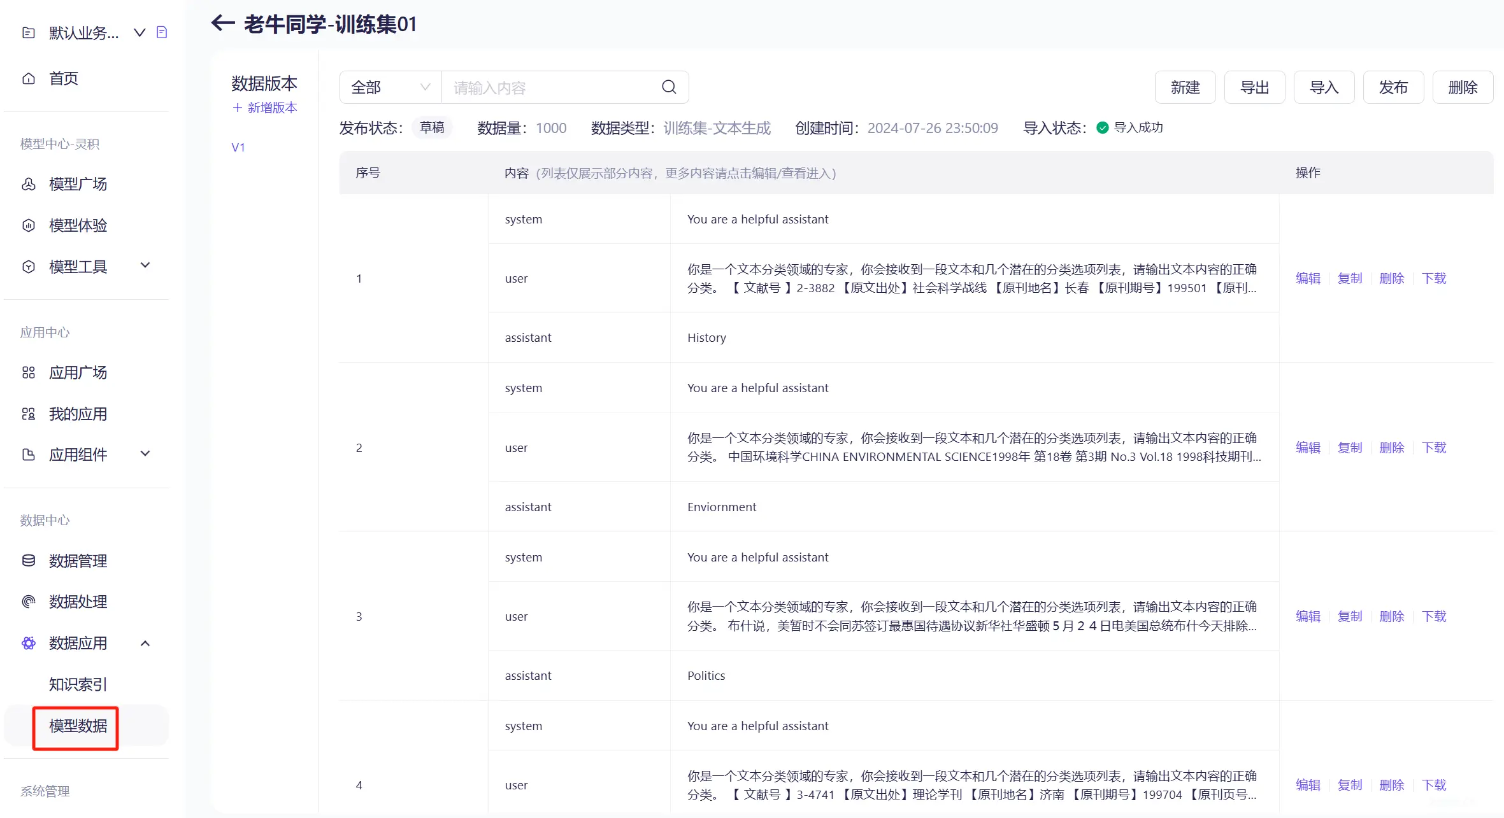The width and height of the screenshot is (1504, 818).
Task: Click 复制 for row 1
Action: point(1350,278)
